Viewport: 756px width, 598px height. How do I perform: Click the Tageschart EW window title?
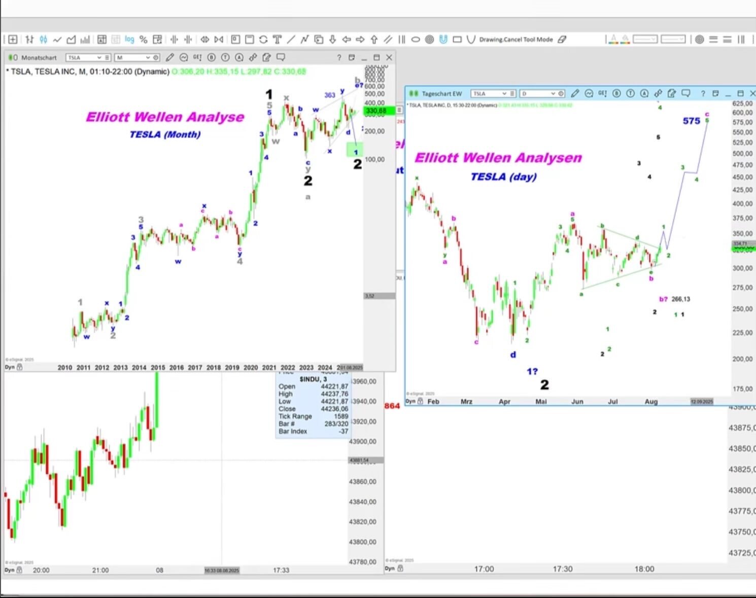tap(441, 94)
